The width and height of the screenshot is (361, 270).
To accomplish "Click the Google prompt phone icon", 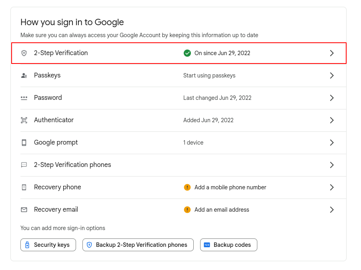I will (x=24, y=143).
